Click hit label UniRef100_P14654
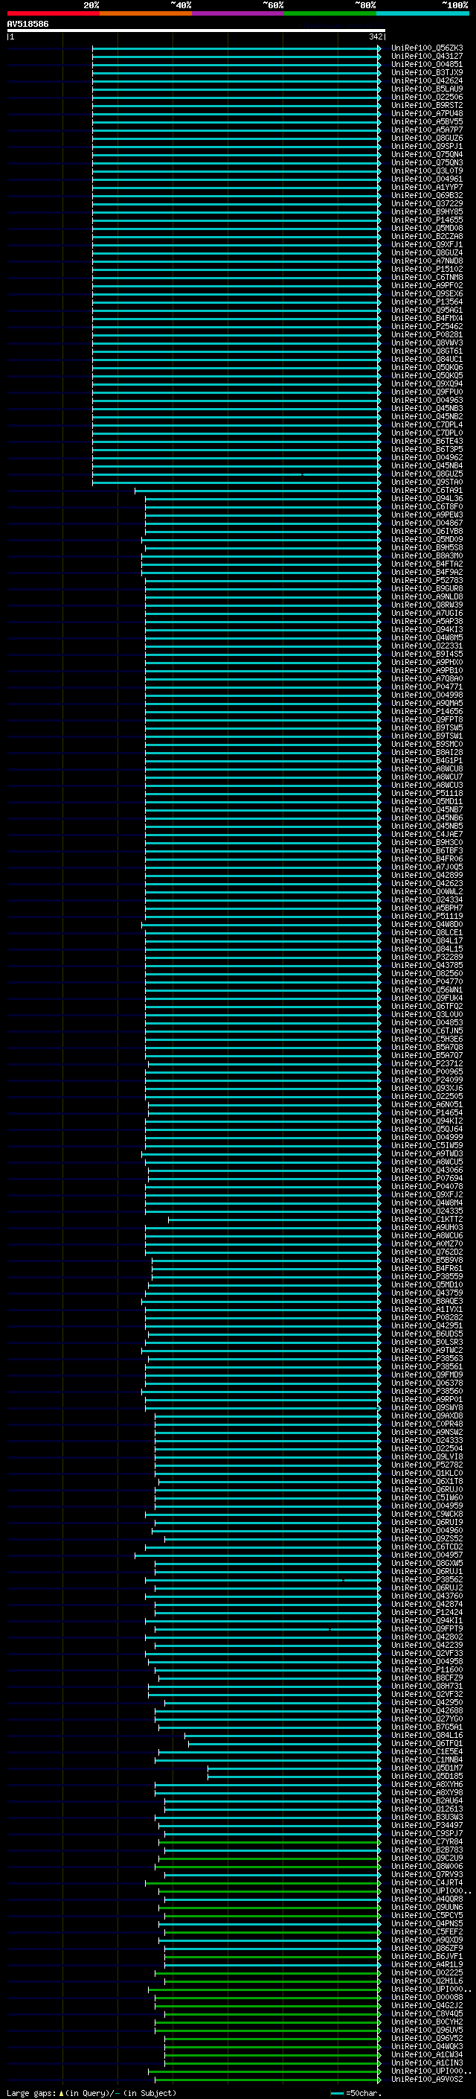 (427, 1113)
